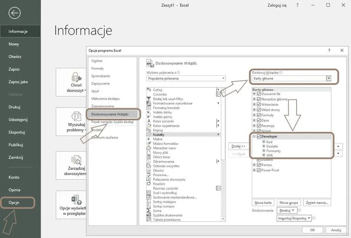The image size is (351, 238).
Task: Expand the XML group
Action: point(264,155)
